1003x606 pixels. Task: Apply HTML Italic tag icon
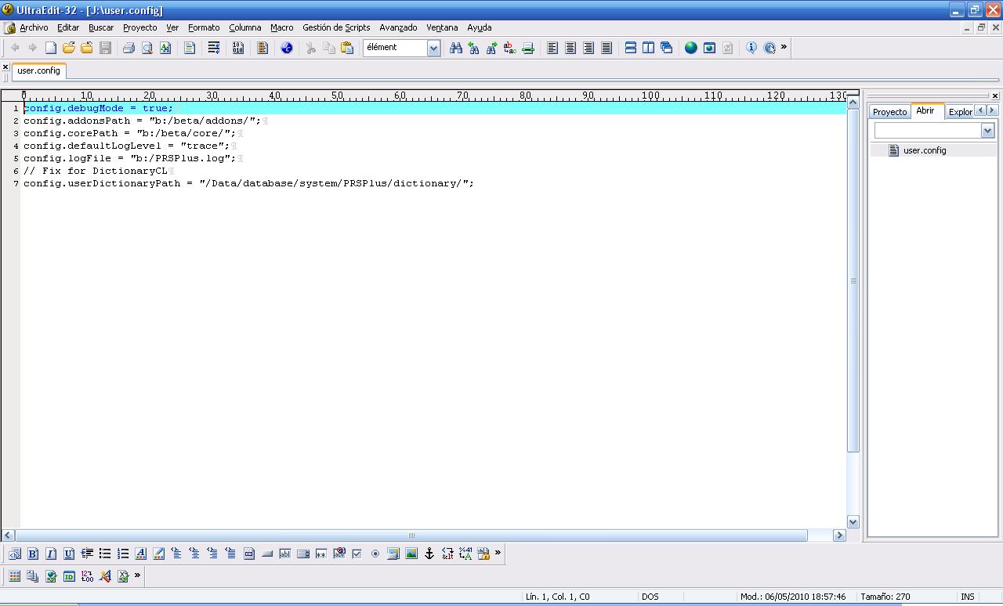point(51,554)
